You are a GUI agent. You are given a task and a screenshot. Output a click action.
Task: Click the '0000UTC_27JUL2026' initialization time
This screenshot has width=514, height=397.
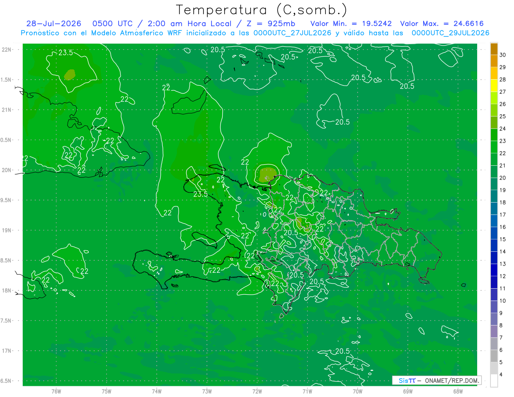click(x=293, y=33)
